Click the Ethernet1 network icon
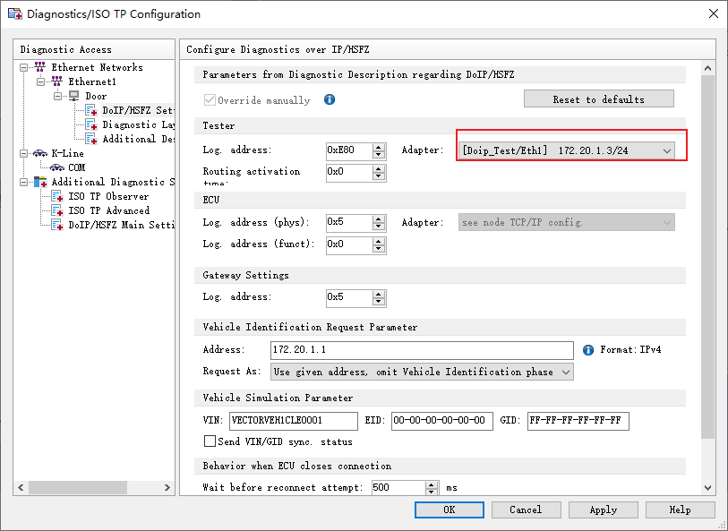This screenshot has height=531, width=728. [x=57, y=81]
